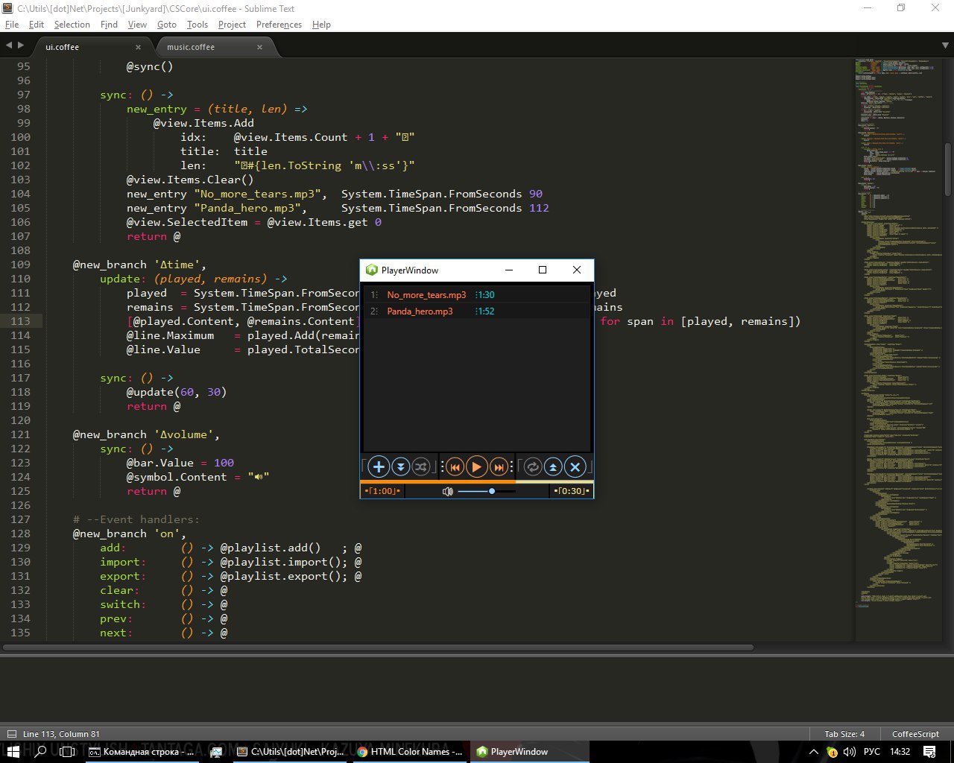Screen dimensions: 954x763
Task: Mute audio via the speaker icon
Action: [x=448, y=491]
